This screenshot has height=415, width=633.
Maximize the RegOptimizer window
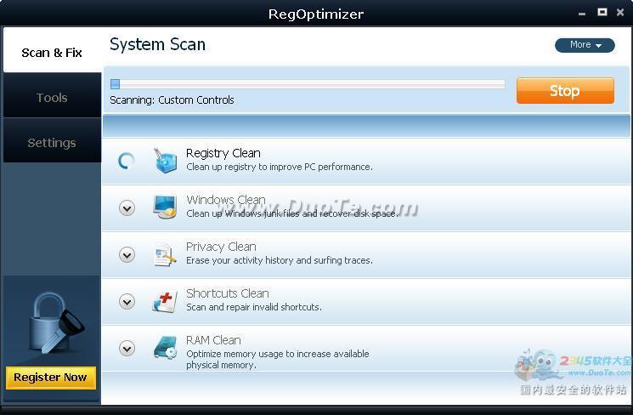coord(602,12)
